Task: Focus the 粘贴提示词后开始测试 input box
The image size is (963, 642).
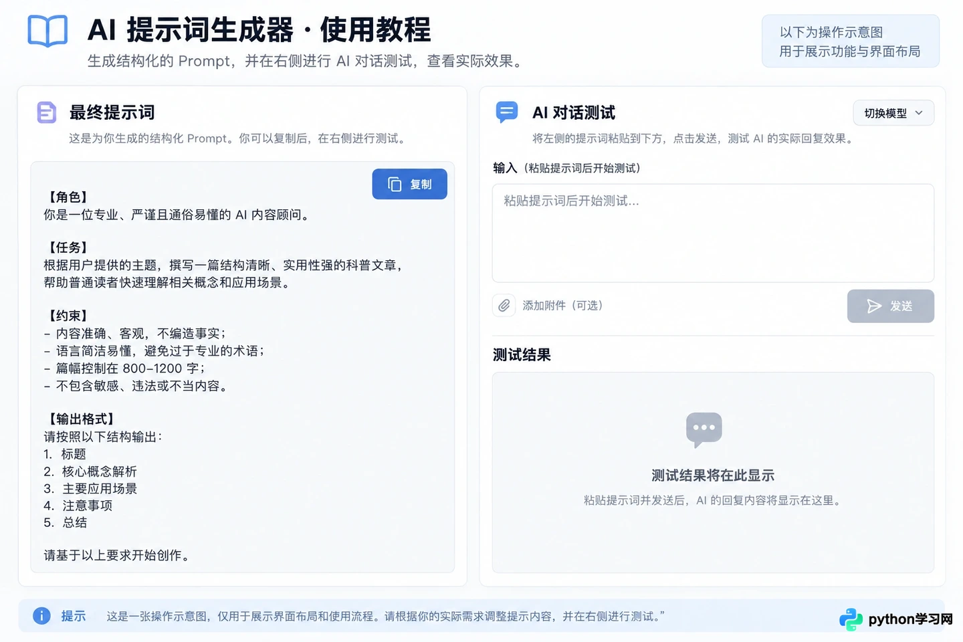Action: (713, 233)
